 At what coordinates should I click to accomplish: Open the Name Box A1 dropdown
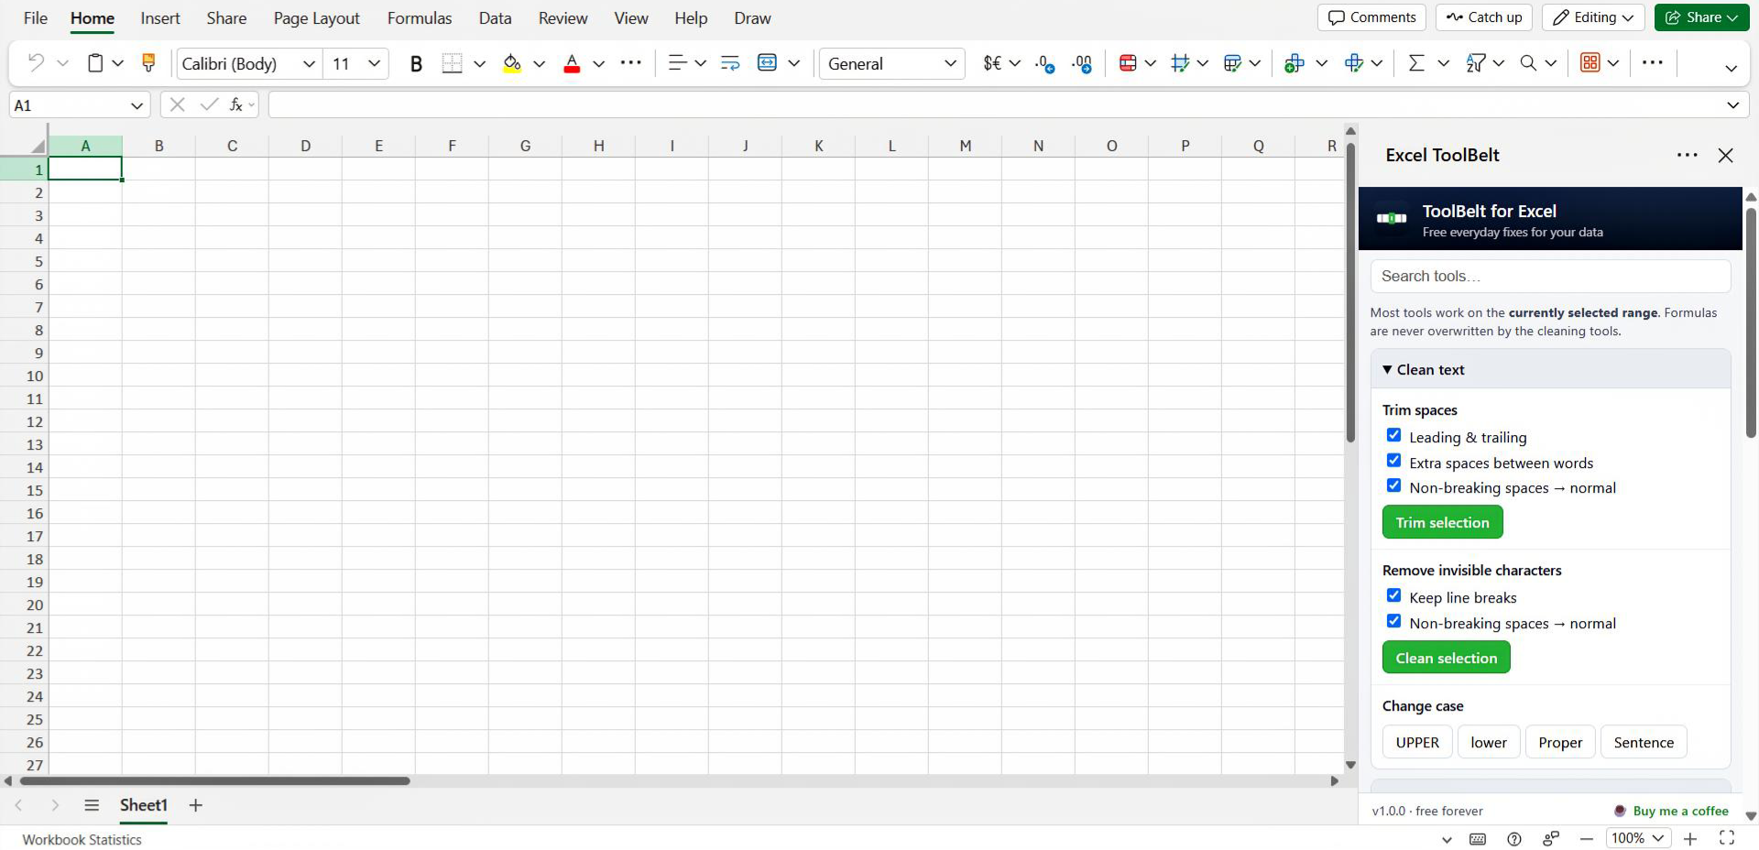point(137,105)
